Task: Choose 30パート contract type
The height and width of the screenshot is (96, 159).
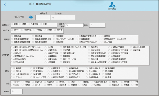Action: [12, 30]
